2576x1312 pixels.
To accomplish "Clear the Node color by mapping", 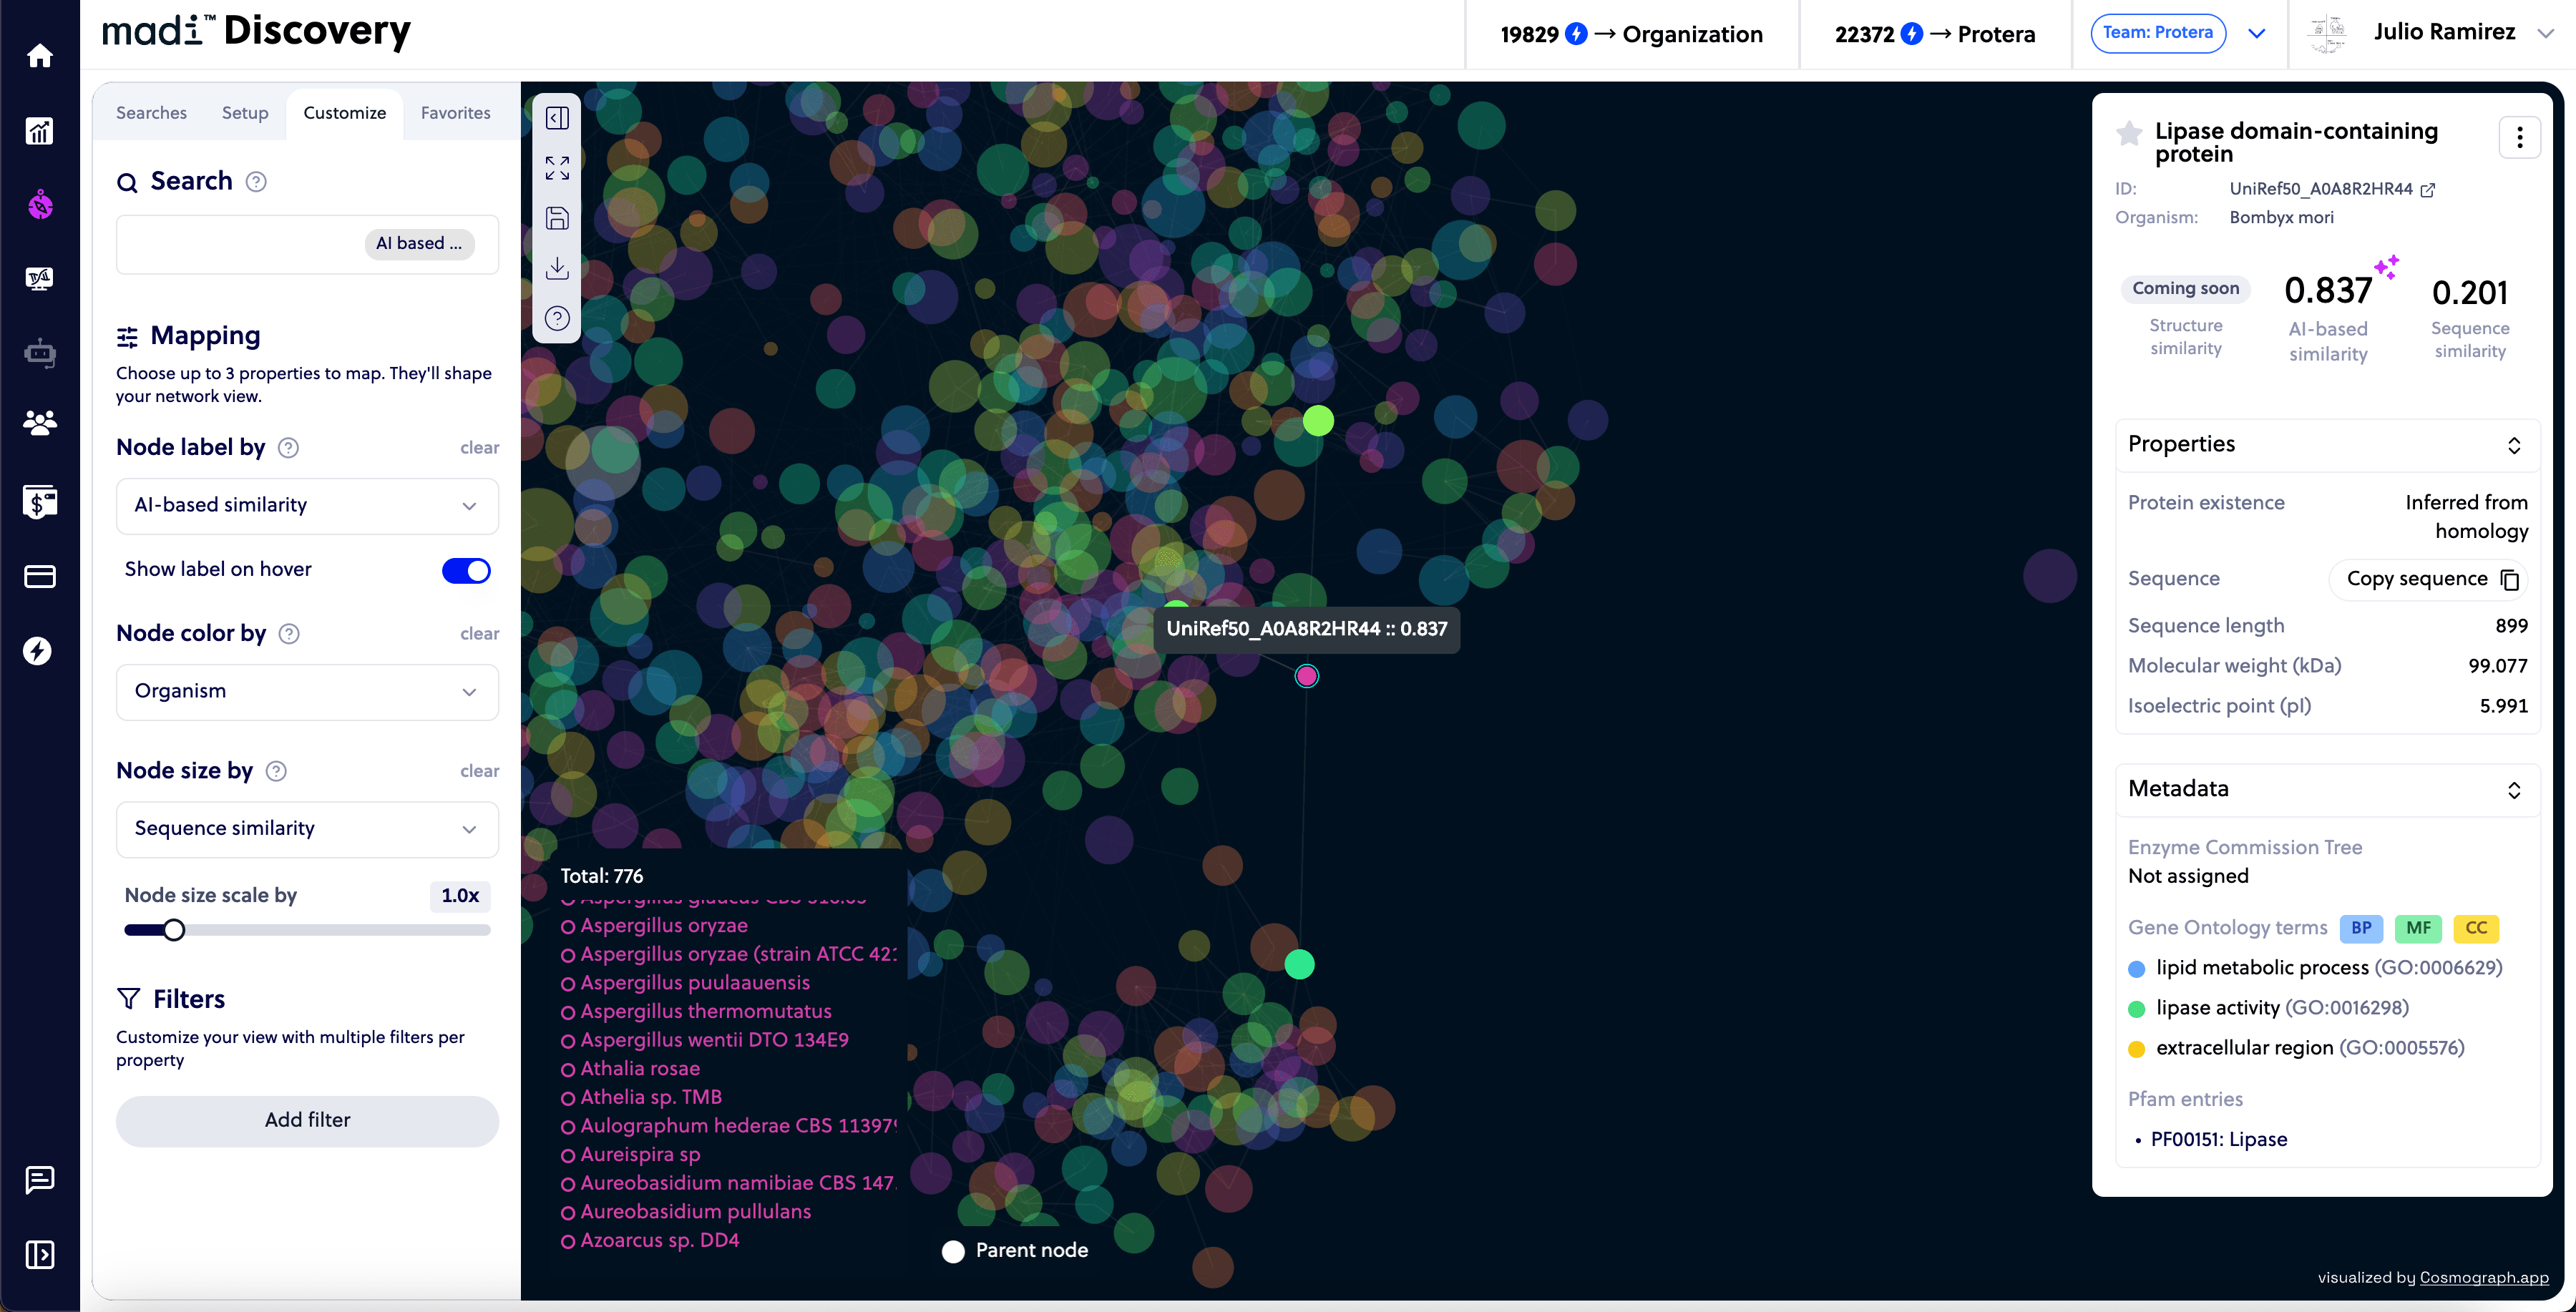I will tap(479, 634).
